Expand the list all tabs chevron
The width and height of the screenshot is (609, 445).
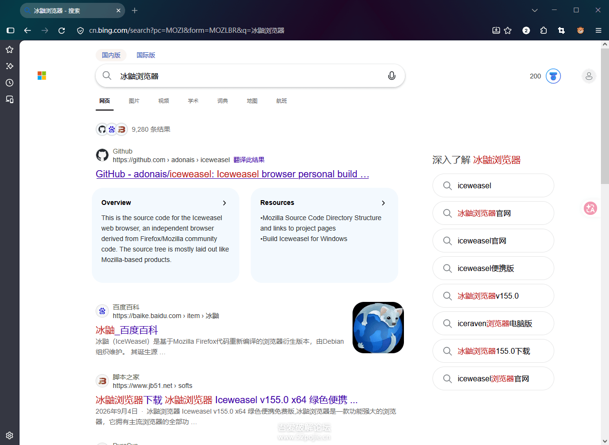point(535,10)
